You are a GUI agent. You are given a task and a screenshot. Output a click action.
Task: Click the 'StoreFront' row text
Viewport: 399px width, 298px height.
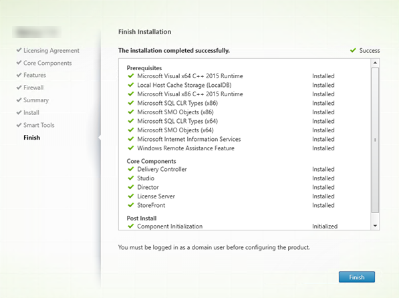click(151, 205)
